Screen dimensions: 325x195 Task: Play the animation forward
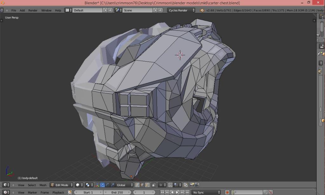click(x=177, y=192)
